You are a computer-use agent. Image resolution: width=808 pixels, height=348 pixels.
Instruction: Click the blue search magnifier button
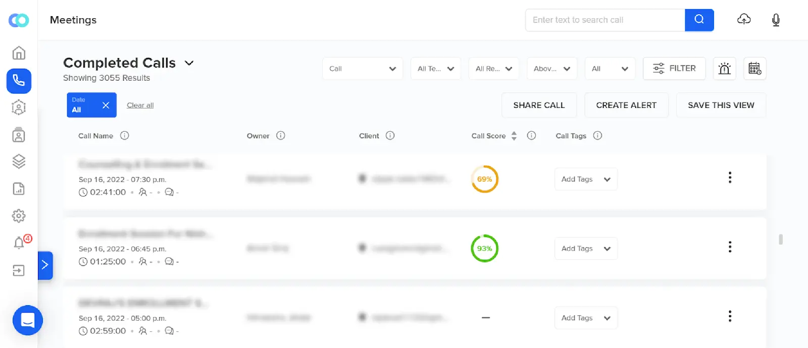pos(699,20)
